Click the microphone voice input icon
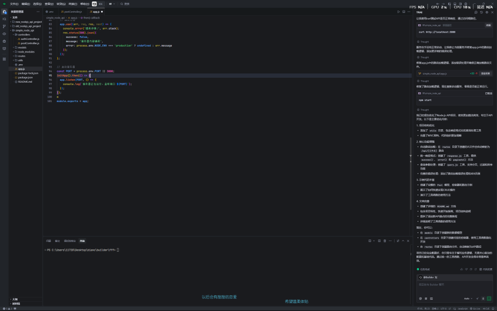The image size is (497, 311). (482, 298)
